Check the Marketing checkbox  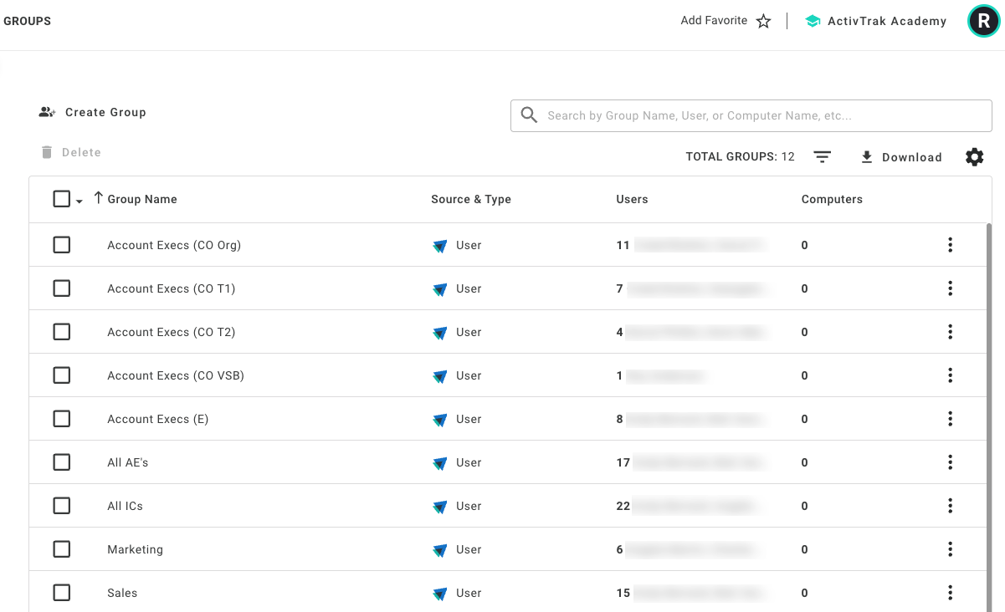[61, 549]
